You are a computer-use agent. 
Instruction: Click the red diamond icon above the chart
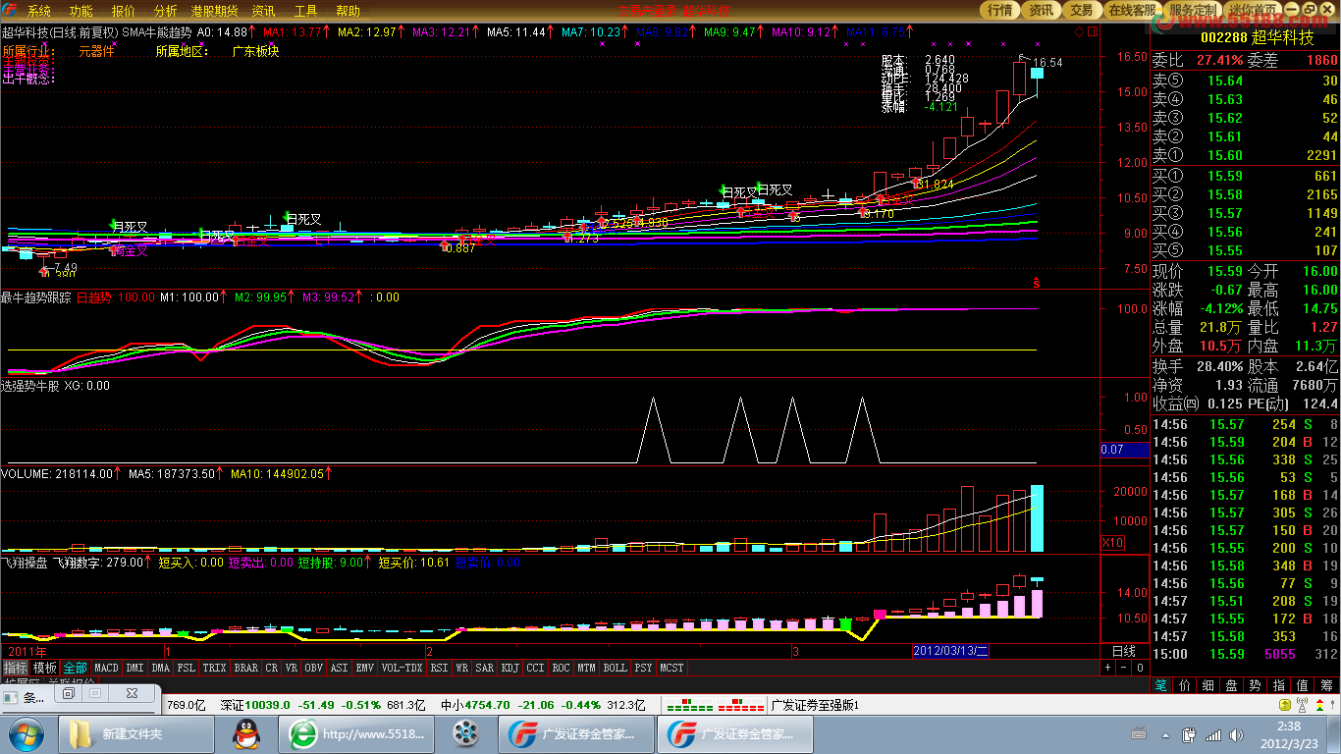[1080, 31]
